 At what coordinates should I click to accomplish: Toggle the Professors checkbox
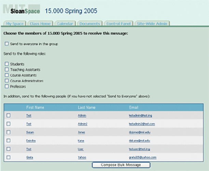[6, 87]
